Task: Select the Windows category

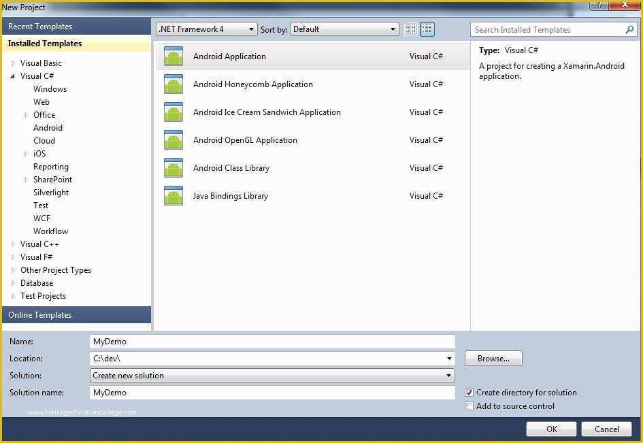Action: tap(50, 89)
